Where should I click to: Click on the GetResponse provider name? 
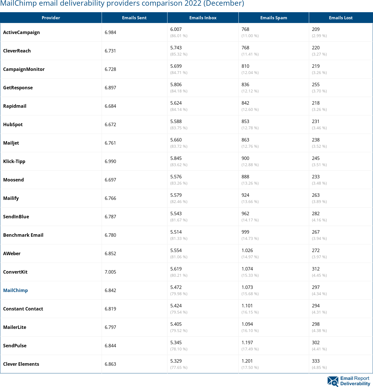coord(18,88)
